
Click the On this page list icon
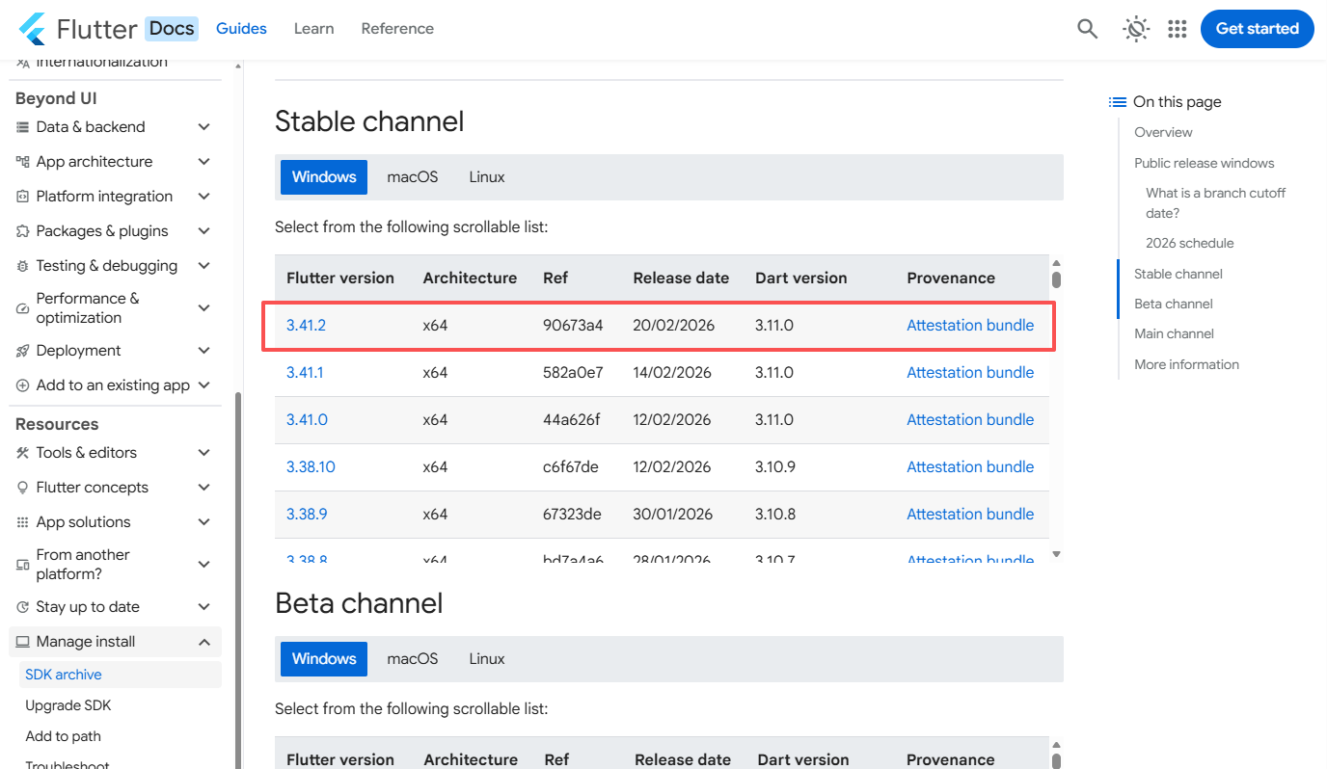1118,102
